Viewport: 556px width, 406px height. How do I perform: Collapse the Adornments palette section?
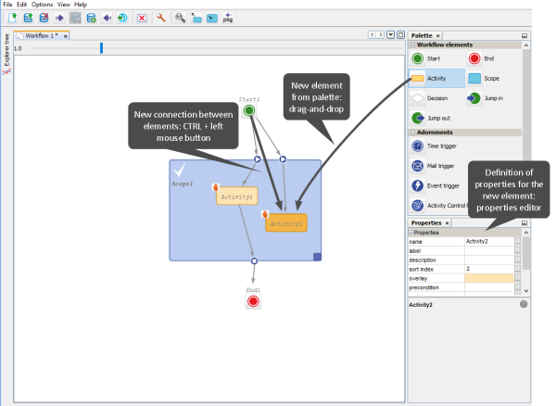click(x=414, y=133)
